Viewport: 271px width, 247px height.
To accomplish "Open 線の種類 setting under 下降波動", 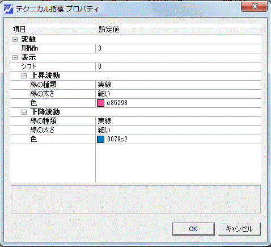I will (x=179, y=121).
